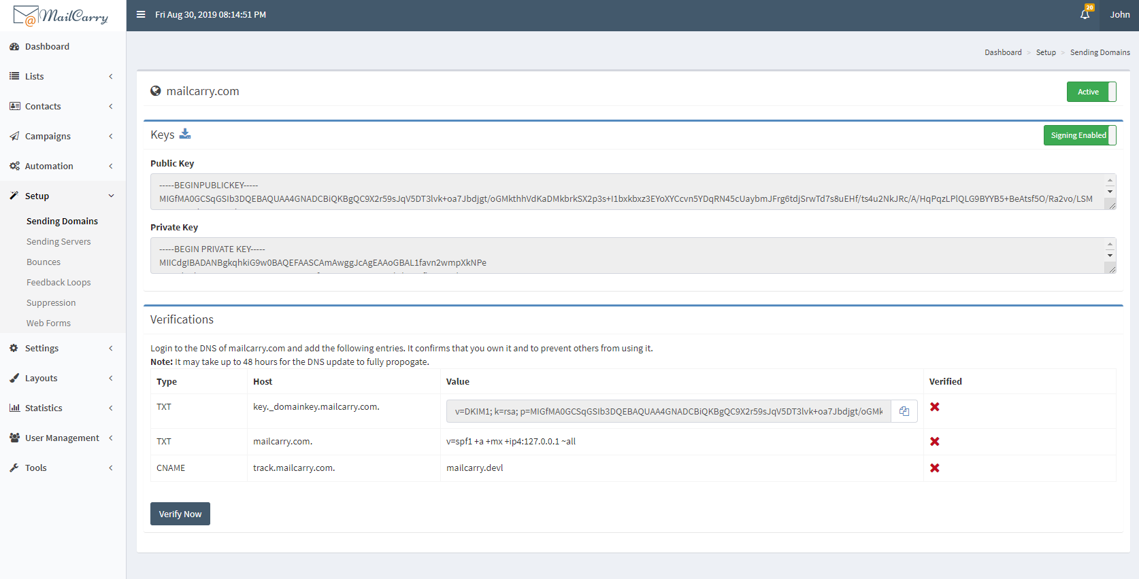1139x579 pixels.
Task: Open Suppression in the sidebar
Action: click(x=51, y=303)
